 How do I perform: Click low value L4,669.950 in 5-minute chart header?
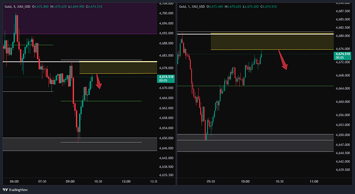77,7
